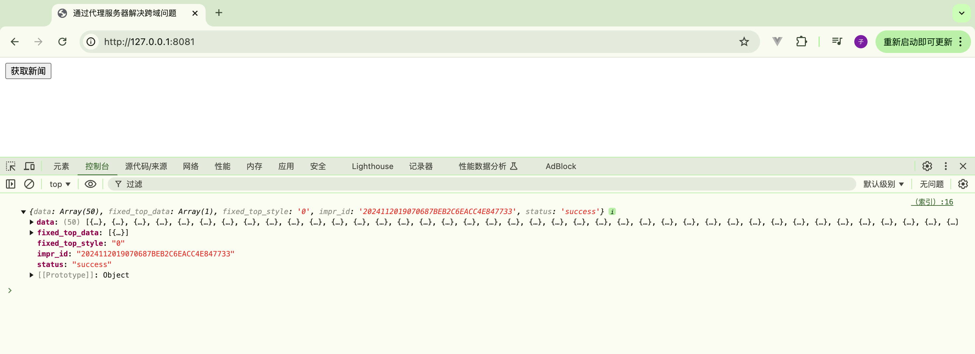Open the Extensions puzzle icon
The image size is (975, 354).
click(x=801, y=41)
